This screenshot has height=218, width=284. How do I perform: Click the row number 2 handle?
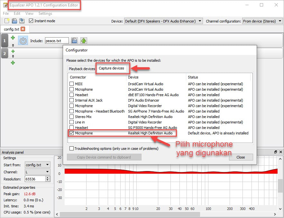tap(5, 53)
